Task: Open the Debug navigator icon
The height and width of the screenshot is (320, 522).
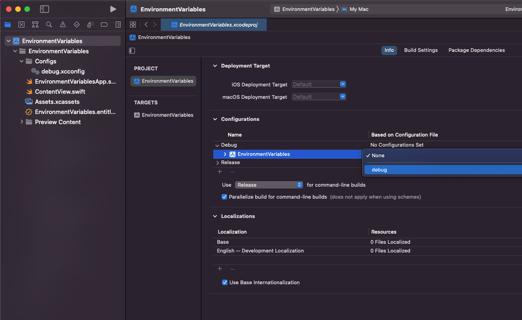Action: tap(89, 24)
